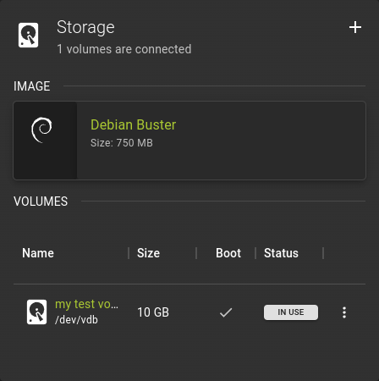Click the Storage hard drive header icon
379x381 pixels.
28,35
